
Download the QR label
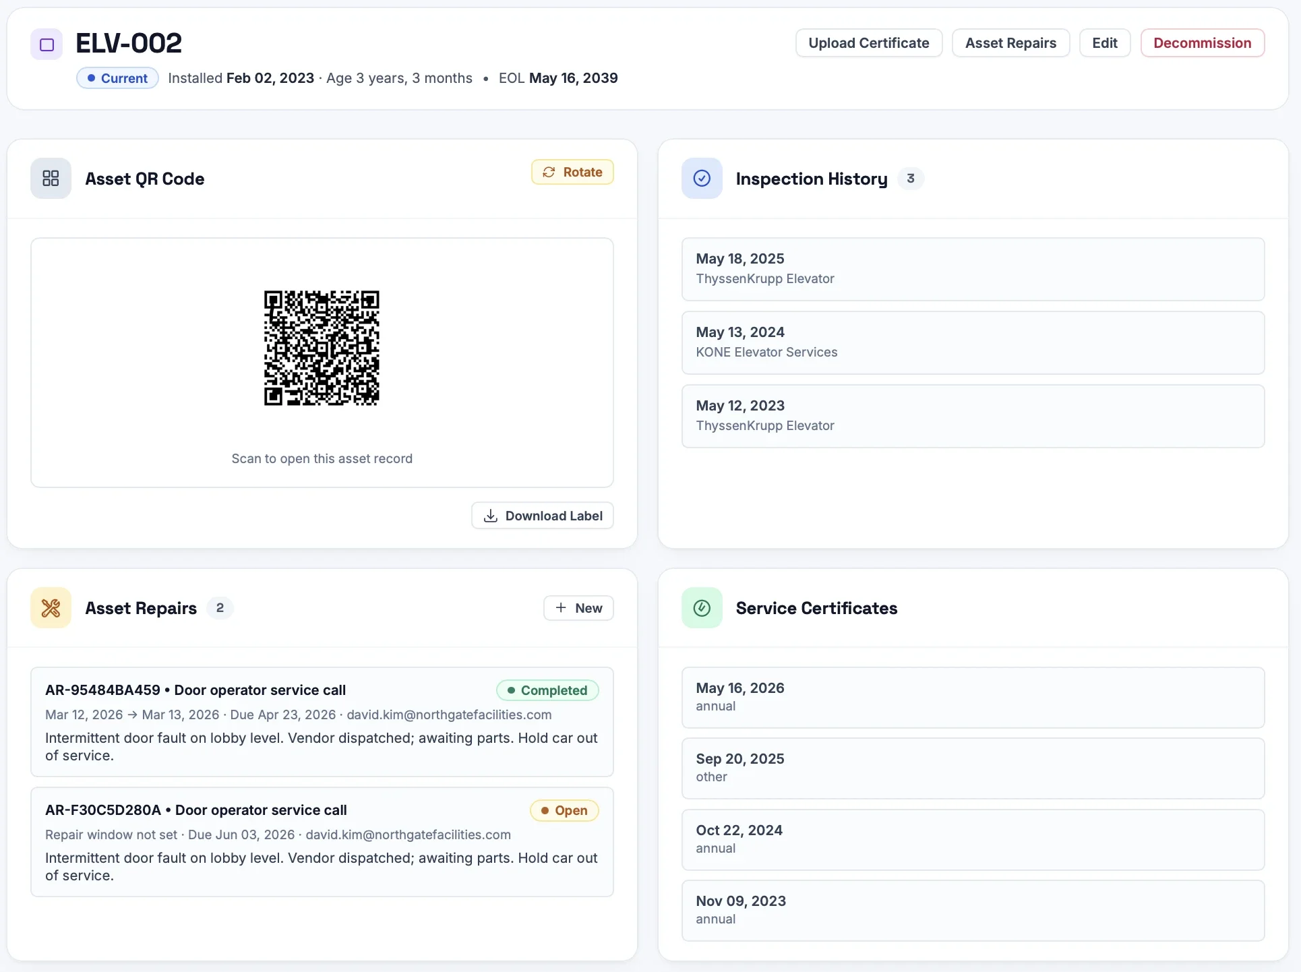(x=543, y=516)
